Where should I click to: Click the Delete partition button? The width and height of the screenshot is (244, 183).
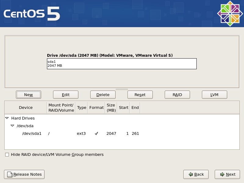103,95
